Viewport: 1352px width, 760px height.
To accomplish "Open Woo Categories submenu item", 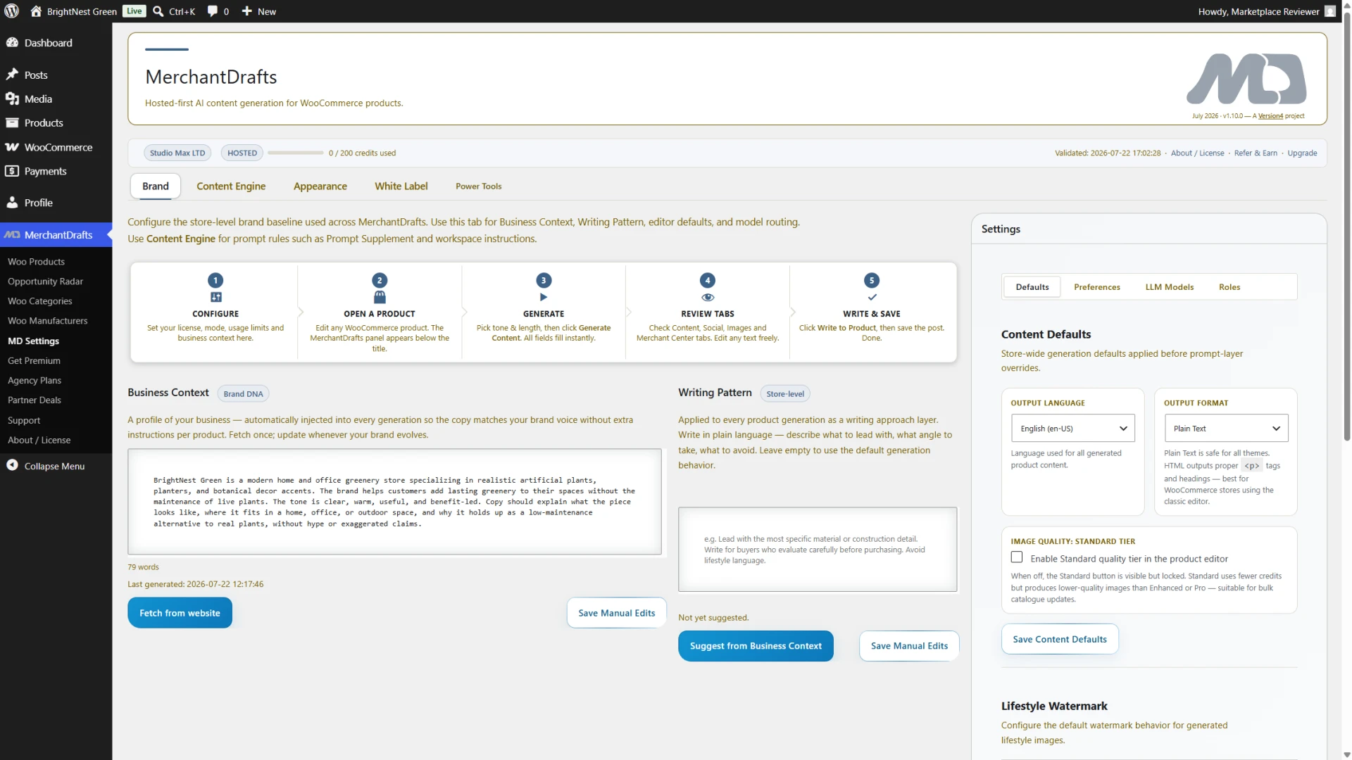I will tap(39, 300).
